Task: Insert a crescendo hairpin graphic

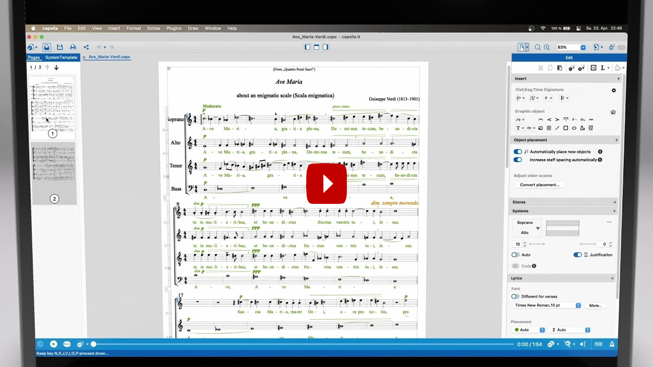Action: 549,120
